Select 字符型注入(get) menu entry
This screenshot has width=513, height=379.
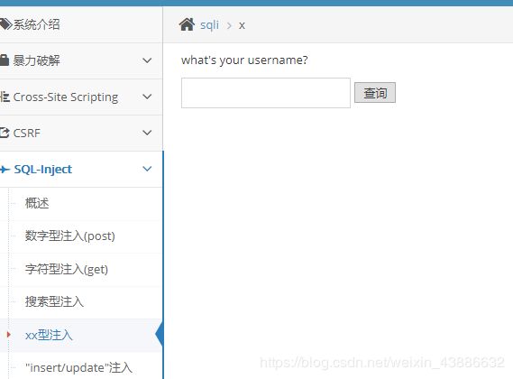pyautogui.click(x=67, y=269)
